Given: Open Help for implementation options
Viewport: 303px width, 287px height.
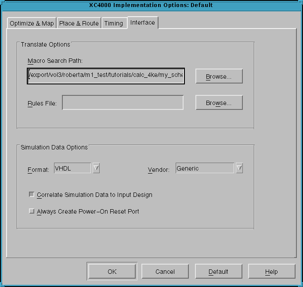Looking at the screenshot, I should tap(272, 271).
